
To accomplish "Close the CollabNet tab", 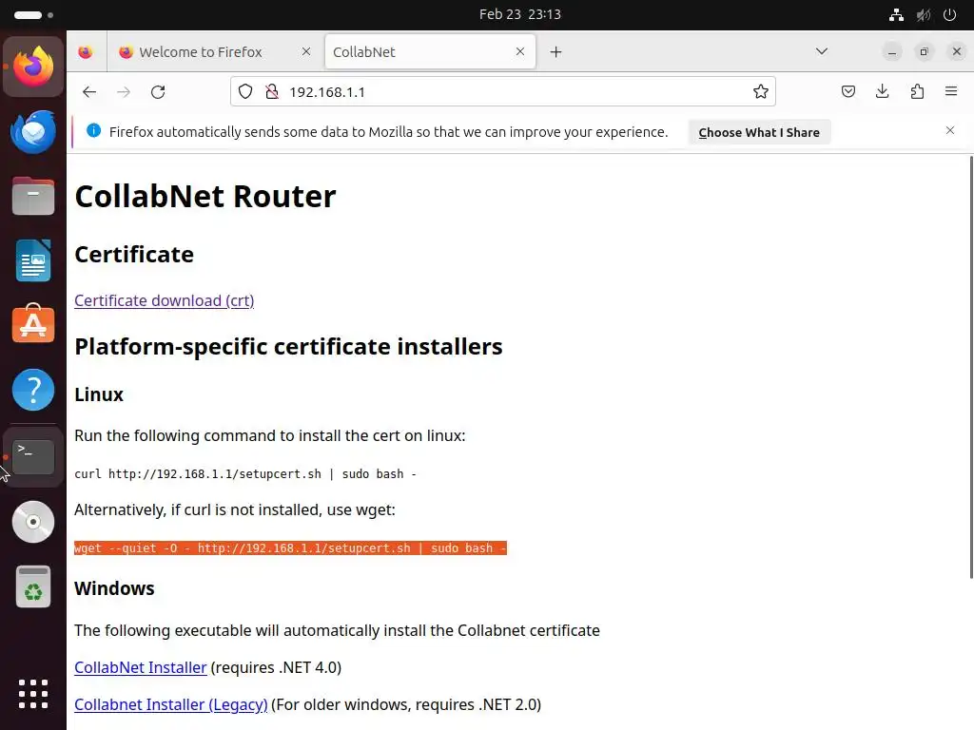I will (x=520, y=52).
